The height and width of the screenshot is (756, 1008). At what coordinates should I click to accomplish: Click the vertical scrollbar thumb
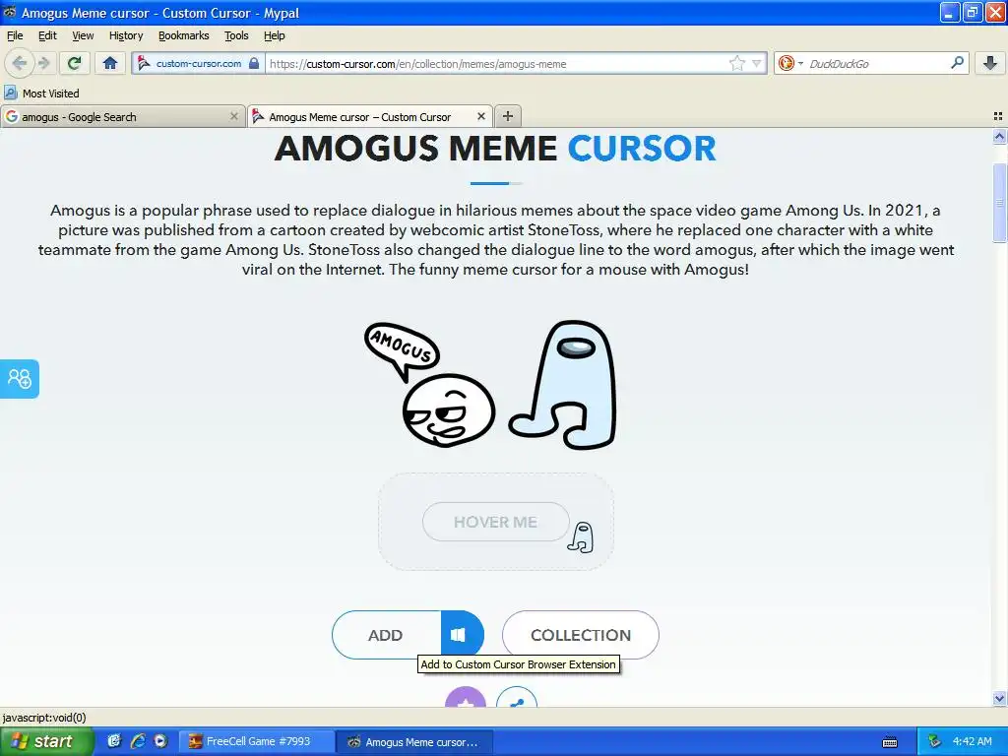(999, 203)
